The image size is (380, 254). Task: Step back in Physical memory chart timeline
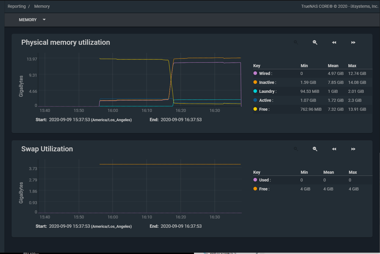pyautogui.click(x=334, y=42)
